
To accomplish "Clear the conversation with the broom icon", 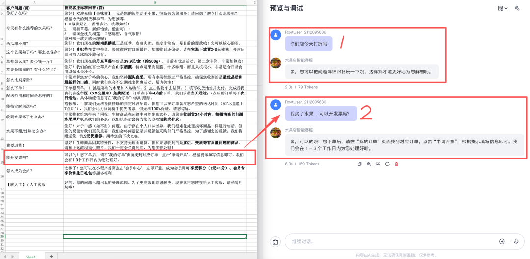I will pos(275,241).
